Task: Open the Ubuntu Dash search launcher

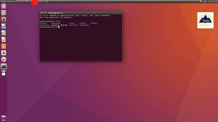Action: [x=4, y=6]
